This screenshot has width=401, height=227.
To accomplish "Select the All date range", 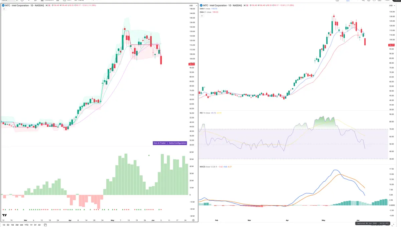I will [39, 225].
